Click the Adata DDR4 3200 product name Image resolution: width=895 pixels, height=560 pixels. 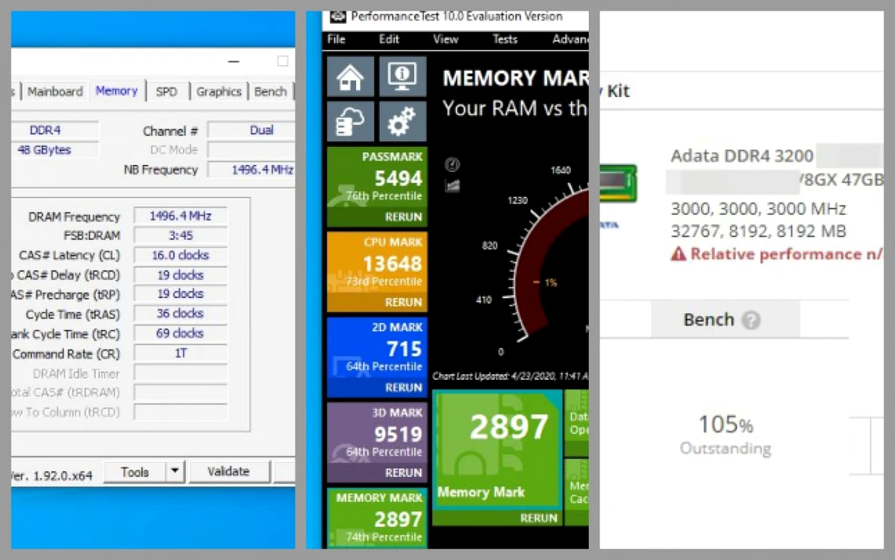pos(742,156)
